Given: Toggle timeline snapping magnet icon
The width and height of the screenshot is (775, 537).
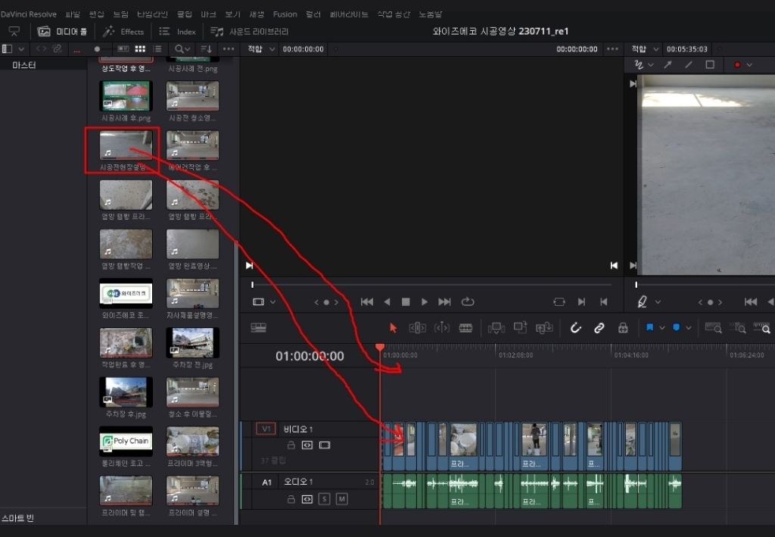Looking at the screenshot, I should [x=575, y=327].
